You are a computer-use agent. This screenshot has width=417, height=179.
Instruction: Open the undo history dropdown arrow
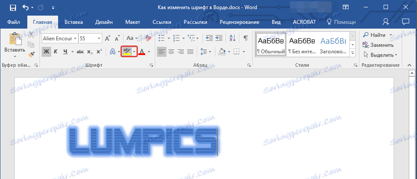(x=32, y=8)
